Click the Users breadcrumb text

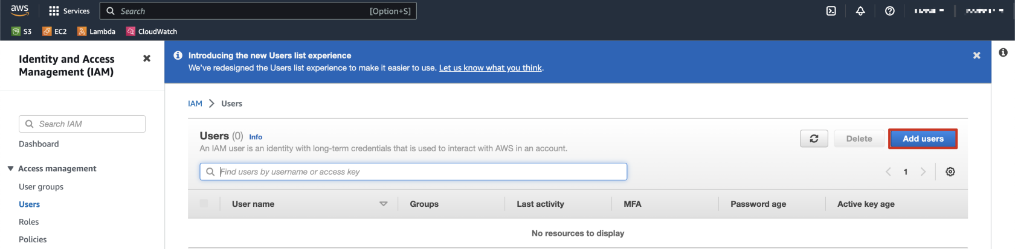(x=231, y=104)
